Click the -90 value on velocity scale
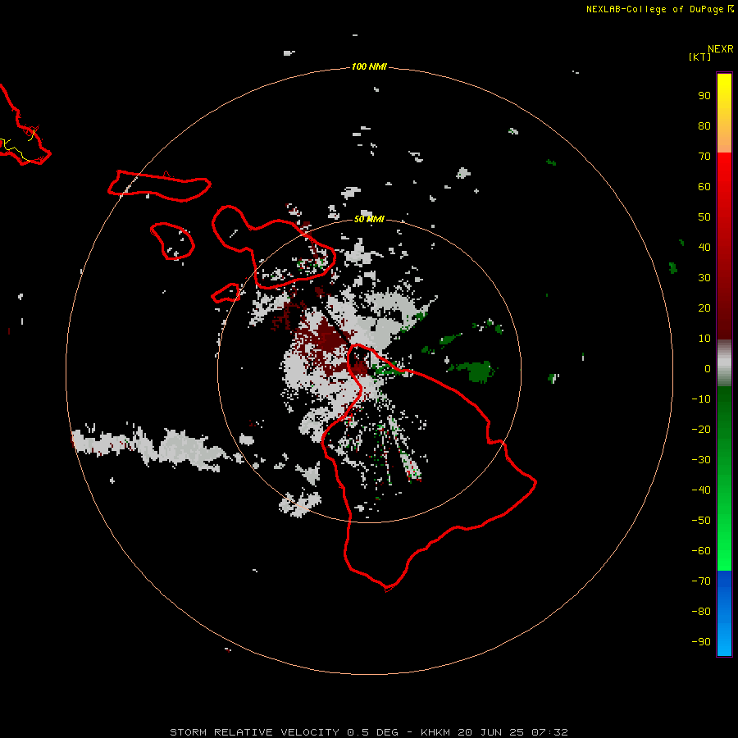 pyautogui.click(x=701, y=642)
